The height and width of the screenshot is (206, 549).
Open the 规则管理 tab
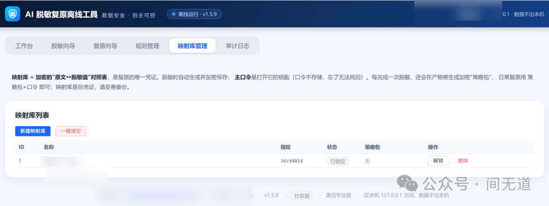click(147, 46)
